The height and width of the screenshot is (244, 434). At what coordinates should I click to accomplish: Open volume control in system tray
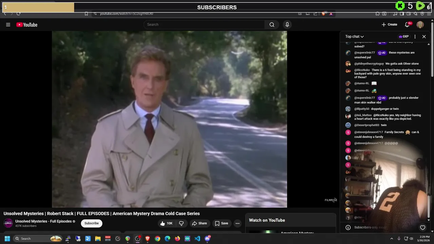(411, 239)
